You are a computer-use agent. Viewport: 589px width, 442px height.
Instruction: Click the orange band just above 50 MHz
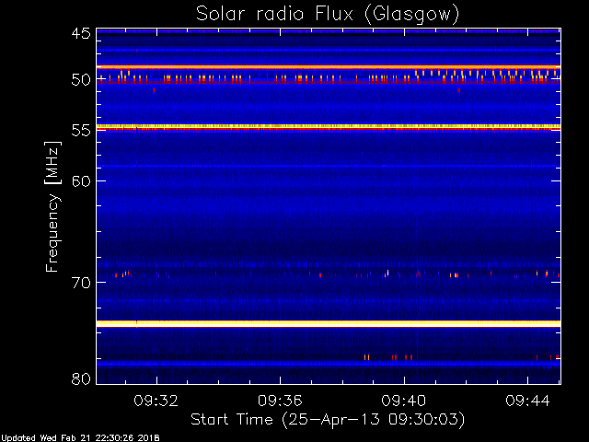(329, 67)
